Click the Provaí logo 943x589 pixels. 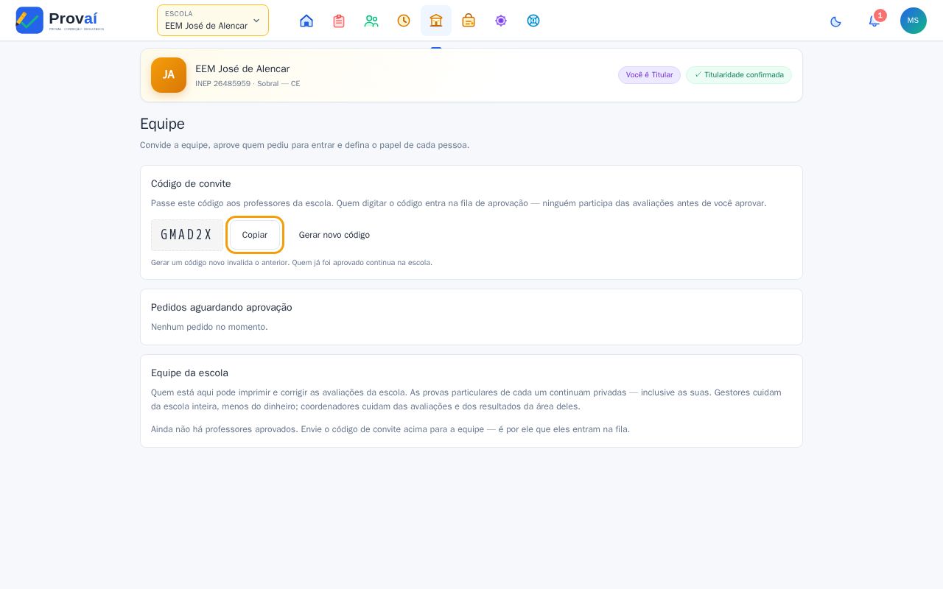[60, 20]
